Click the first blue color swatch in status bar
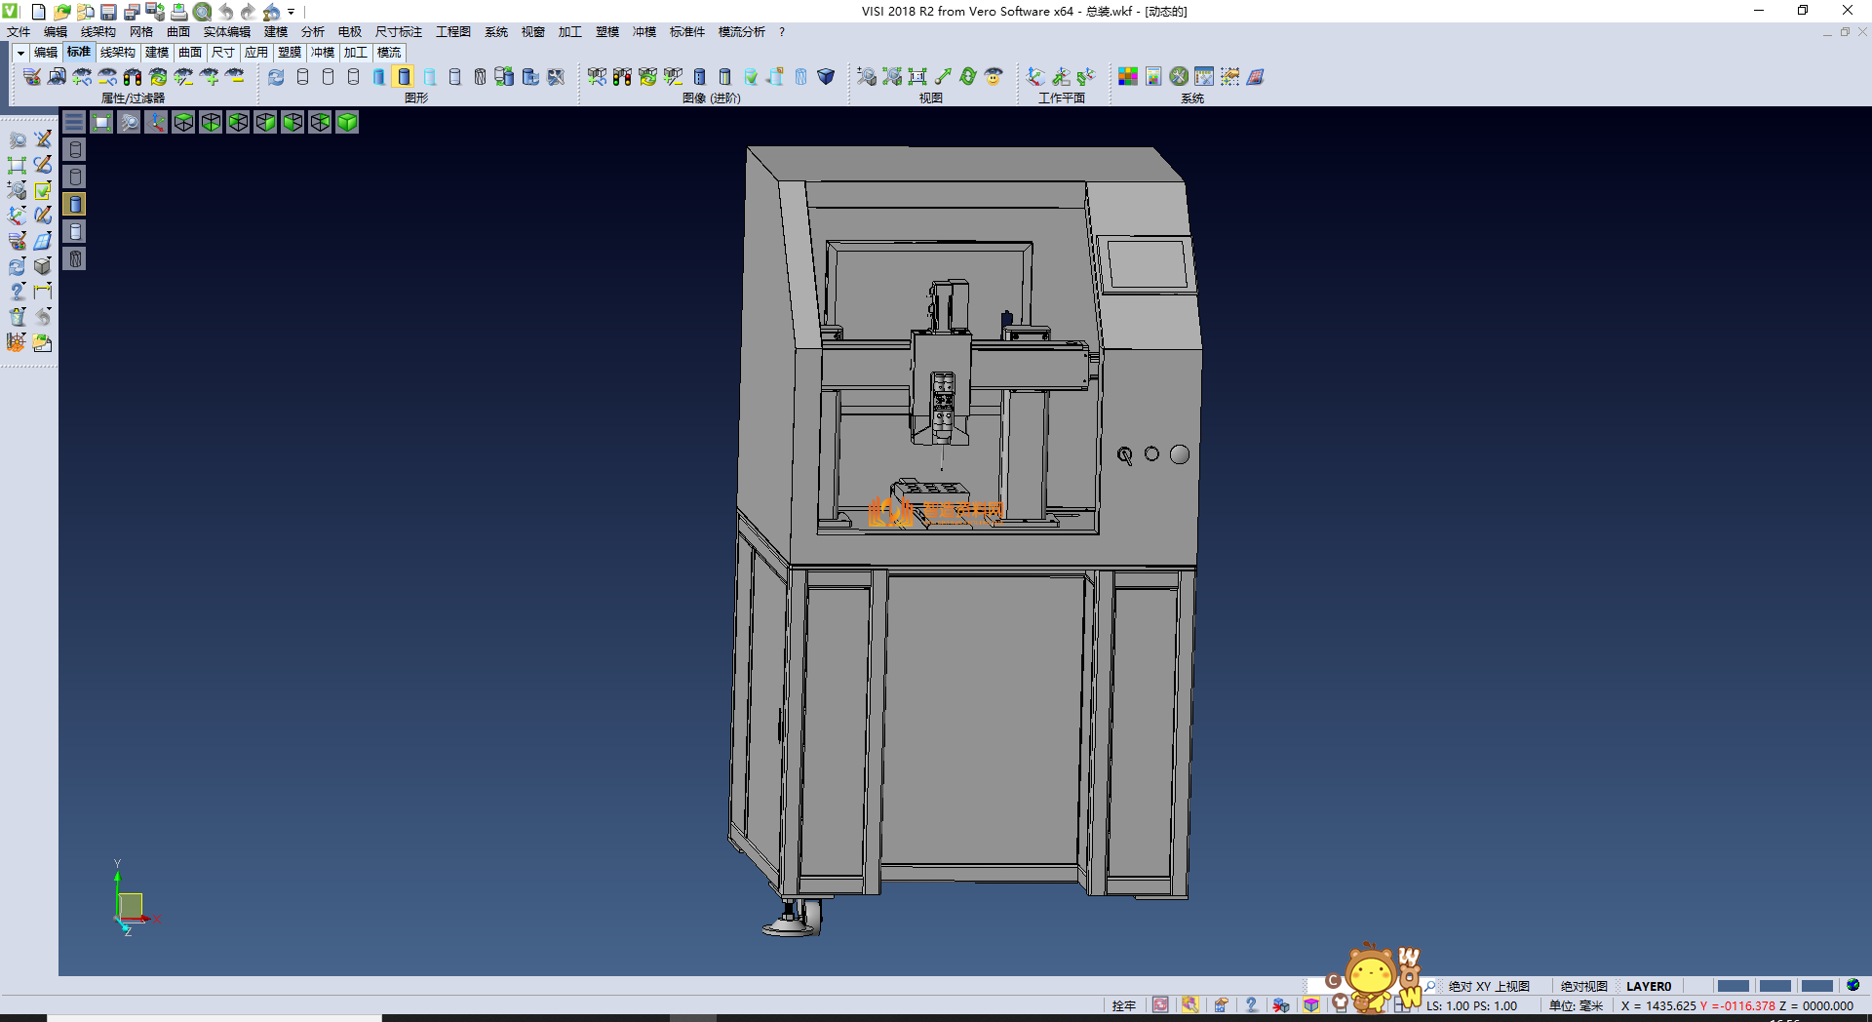 click(1733, 986)
